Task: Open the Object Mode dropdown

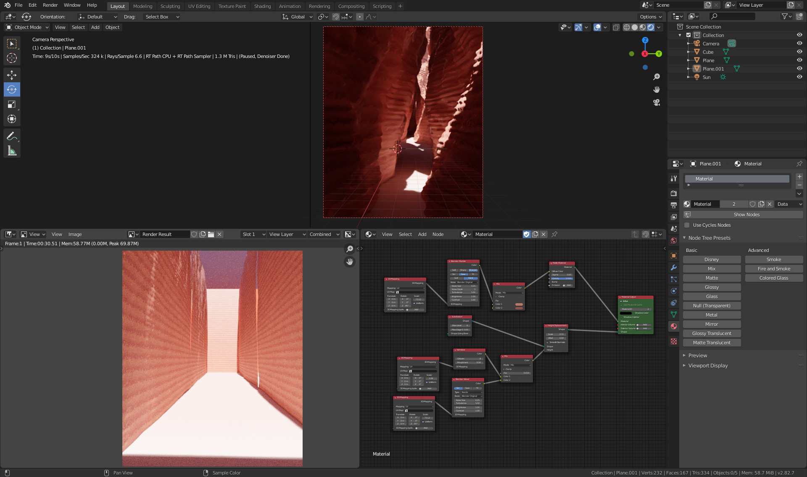Action: pyautogui.click(x=27, y=27)
